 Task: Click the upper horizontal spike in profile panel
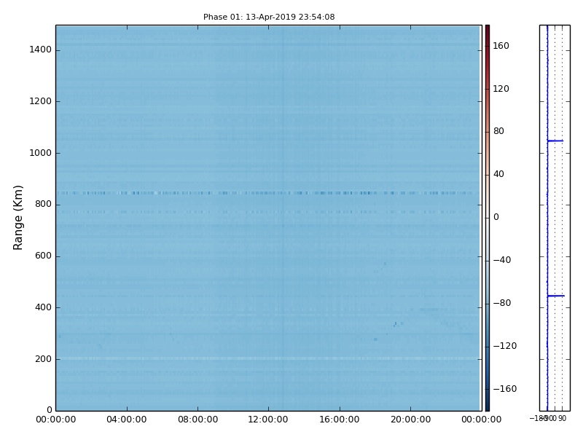555,141
